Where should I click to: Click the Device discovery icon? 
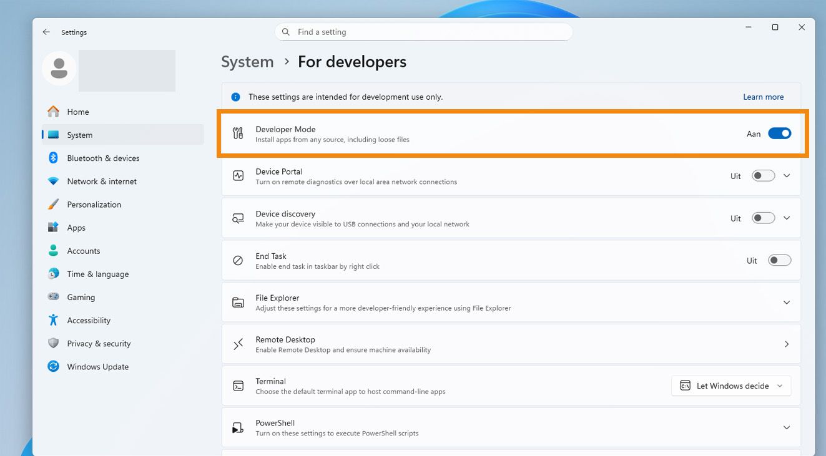(x=238, y=218)
